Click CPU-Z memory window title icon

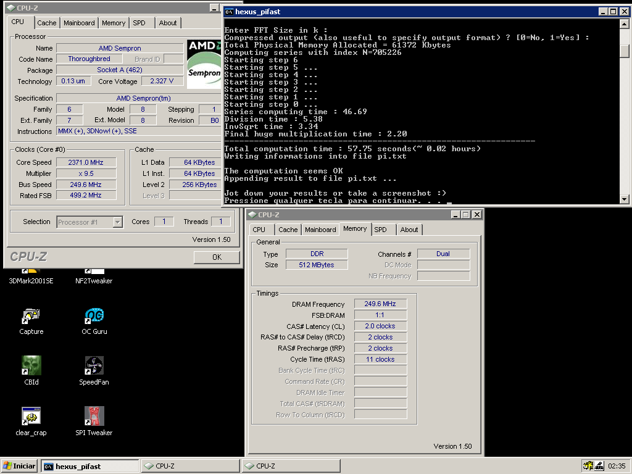pyautogui.click(x=252, y=214)
